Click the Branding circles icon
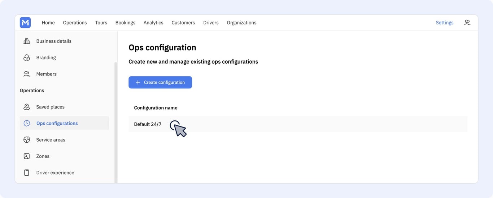Viewport: 493px width, 198px height. (27, 57)
